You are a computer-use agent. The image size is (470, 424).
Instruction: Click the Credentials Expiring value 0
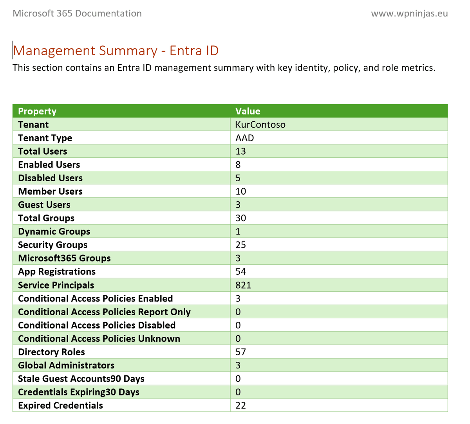click(x=238, y=392)
